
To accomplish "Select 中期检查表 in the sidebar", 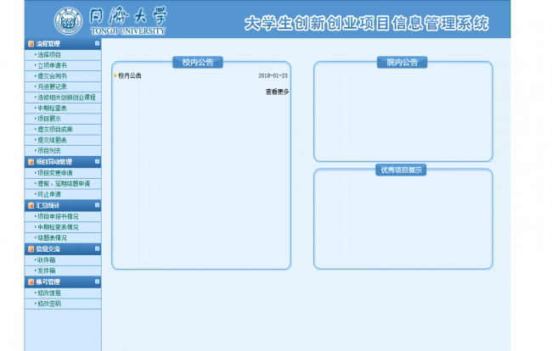I will pos(53,108).
